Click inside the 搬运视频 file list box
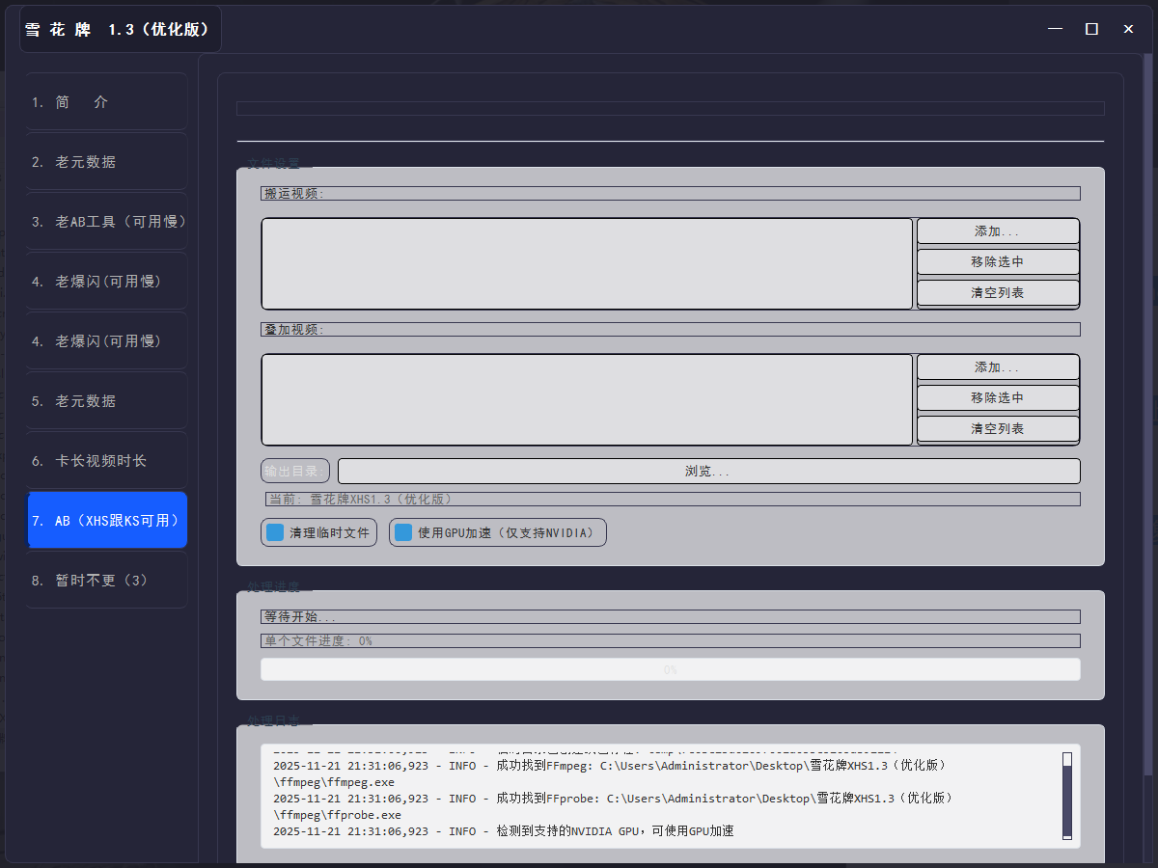The width and height of the screenshot is (1158, 868). 587,263
